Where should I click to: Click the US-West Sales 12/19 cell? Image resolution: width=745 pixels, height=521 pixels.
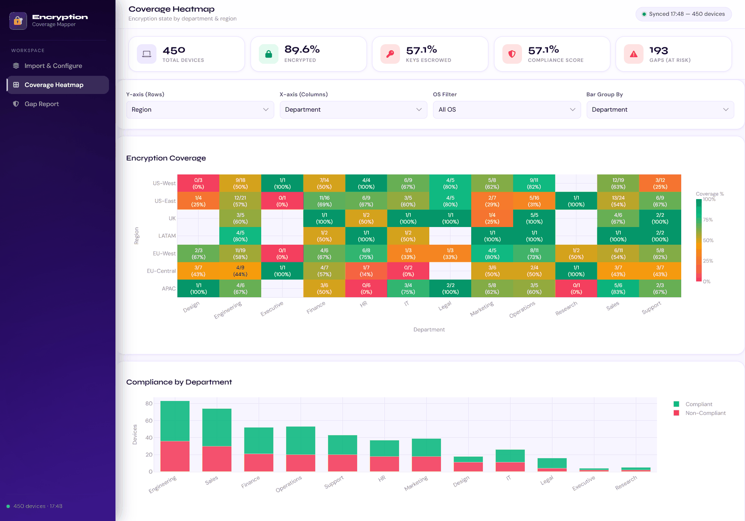[x=618, y=183]
